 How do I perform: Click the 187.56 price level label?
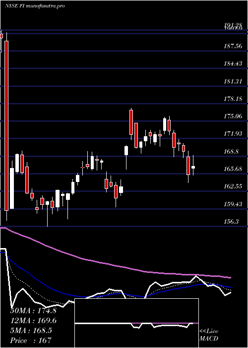pos(233,46)
